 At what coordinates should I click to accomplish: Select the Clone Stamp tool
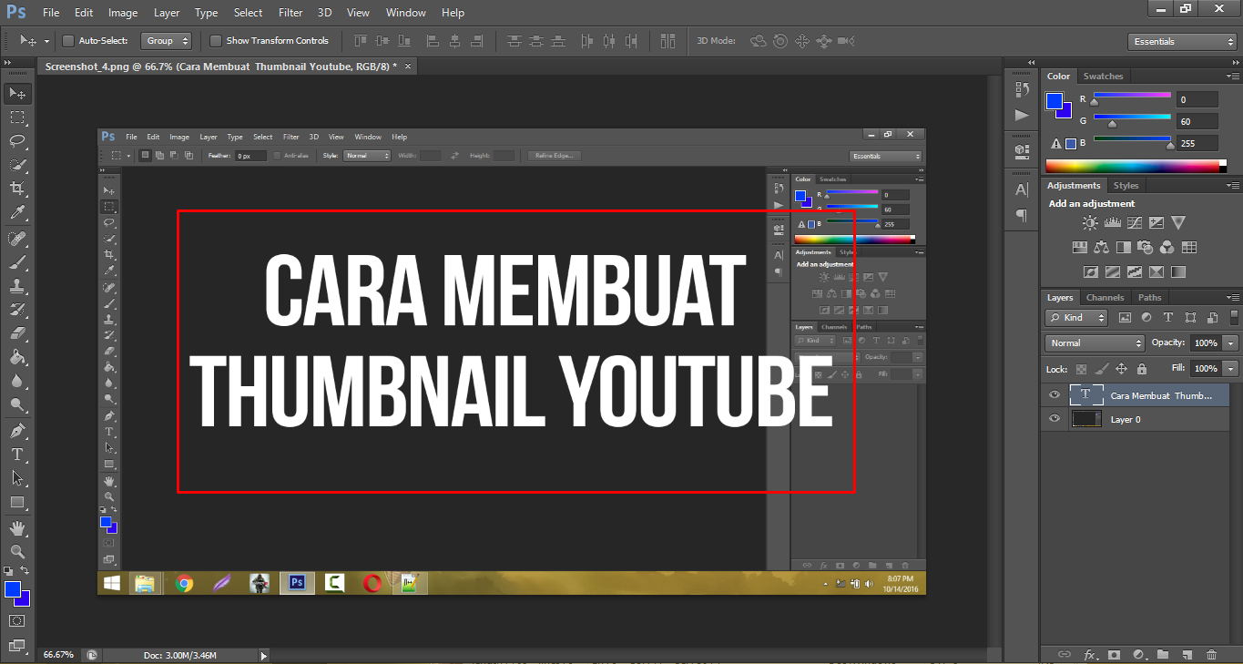click(x=16, y=285)
